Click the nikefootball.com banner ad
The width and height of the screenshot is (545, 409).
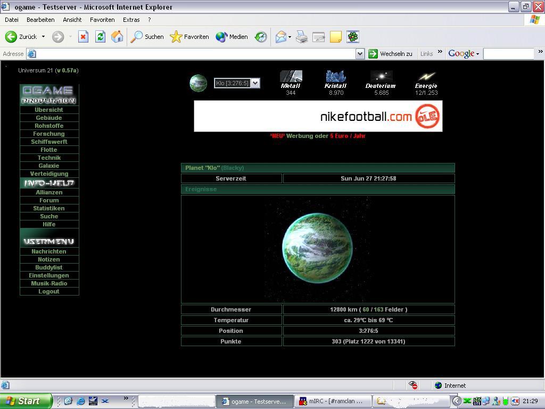tap(318, 116)
